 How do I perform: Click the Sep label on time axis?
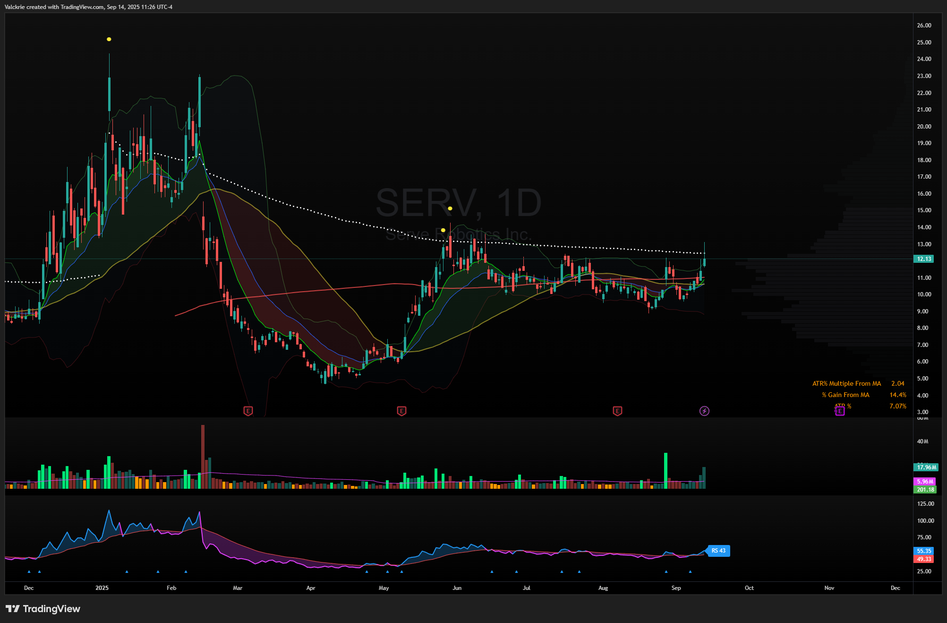(x=676, y=588)
